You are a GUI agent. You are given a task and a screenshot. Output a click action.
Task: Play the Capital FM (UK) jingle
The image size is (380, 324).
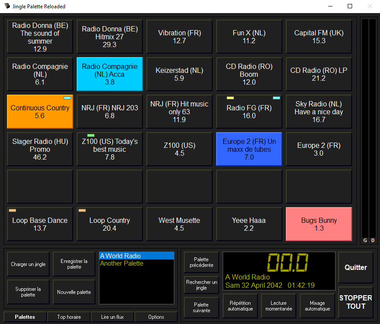(x=319, y=37)
